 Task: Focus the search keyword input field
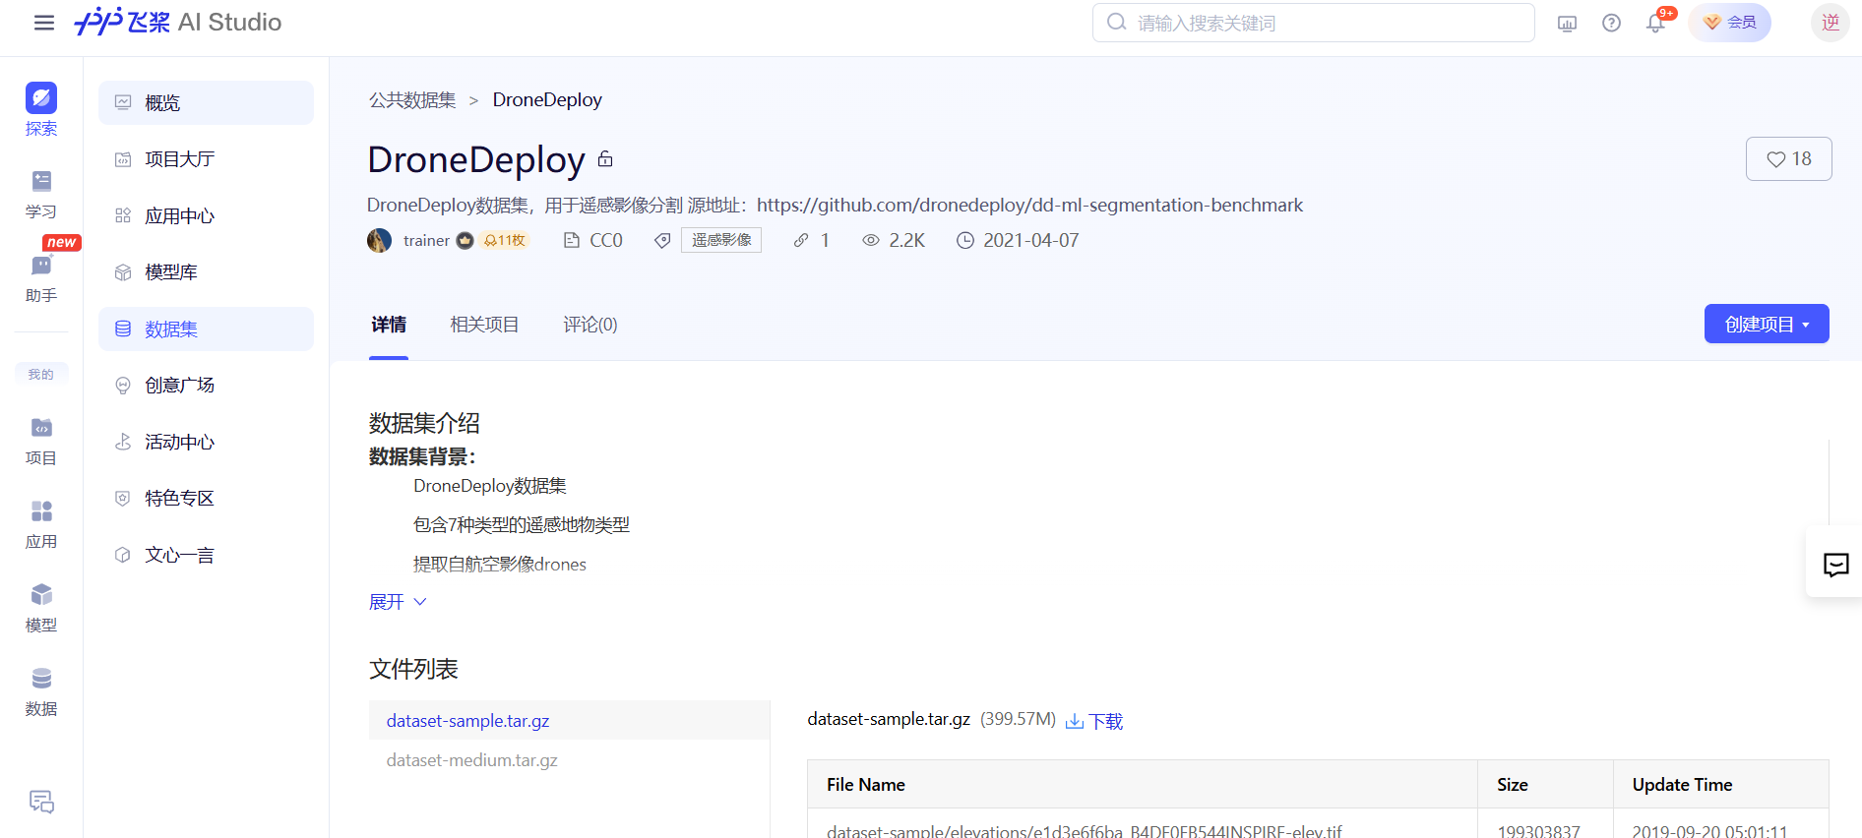point(1314,23)
